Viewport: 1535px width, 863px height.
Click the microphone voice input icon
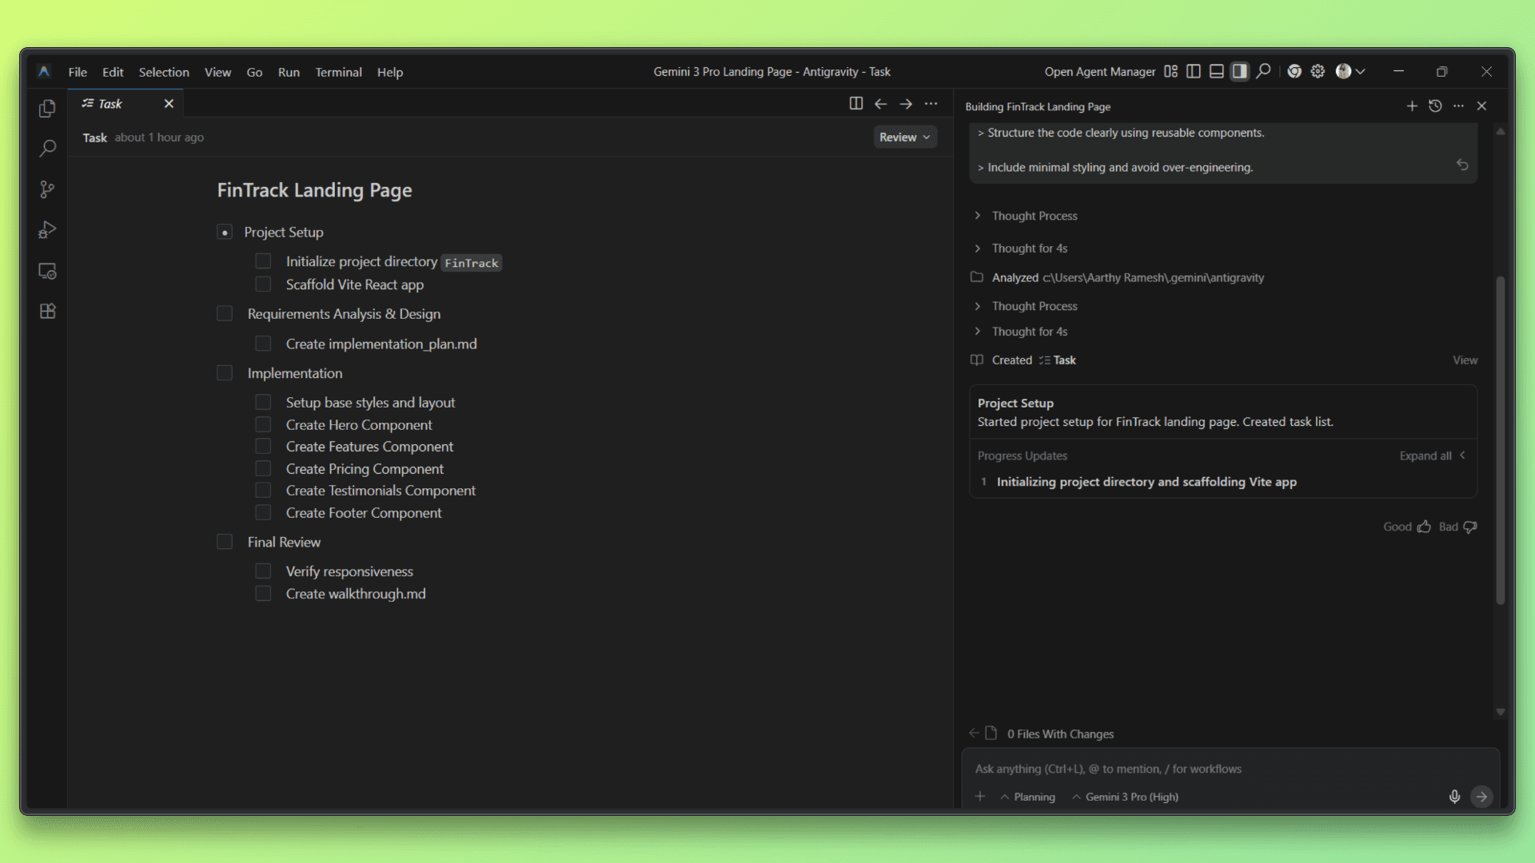(1454, 797)
